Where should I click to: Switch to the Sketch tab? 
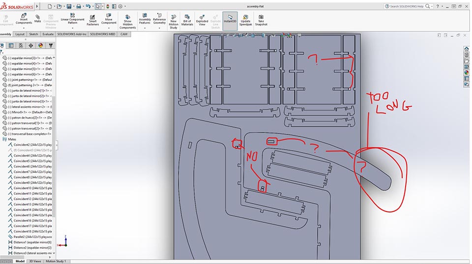click(x=33, y=34)
